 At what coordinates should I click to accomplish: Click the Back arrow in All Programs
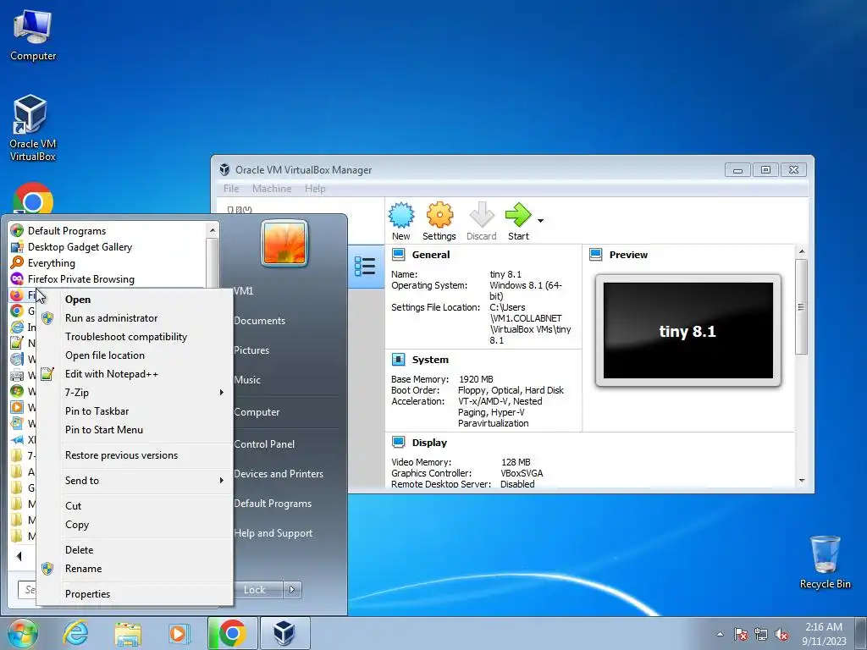click(19, 556)
